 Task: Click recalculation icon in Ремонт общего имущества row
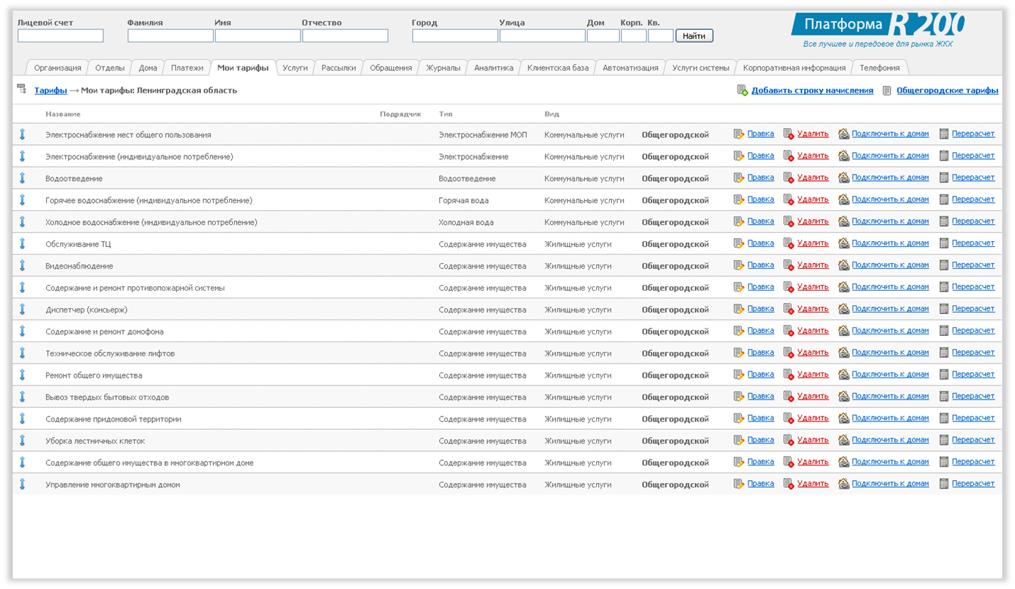(944, 375)
